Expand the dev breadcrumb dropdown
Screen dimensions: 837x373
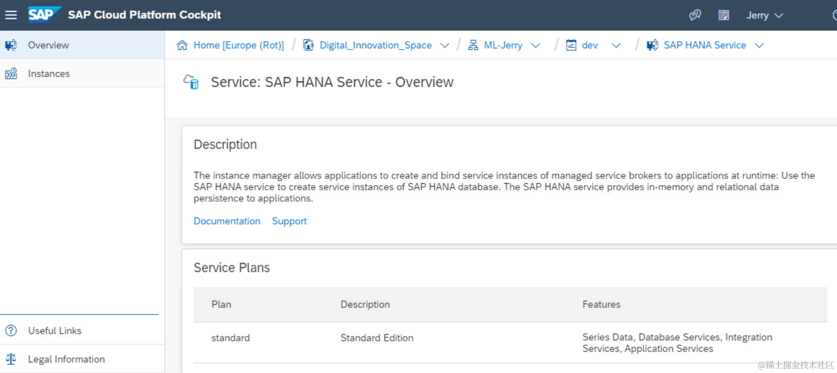click(x=616, y=46)
